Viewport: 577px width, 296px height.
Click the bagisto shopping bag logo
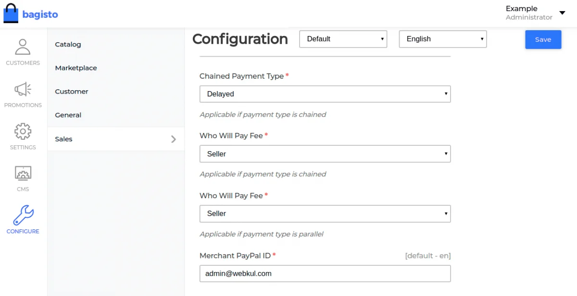(10, 13)
